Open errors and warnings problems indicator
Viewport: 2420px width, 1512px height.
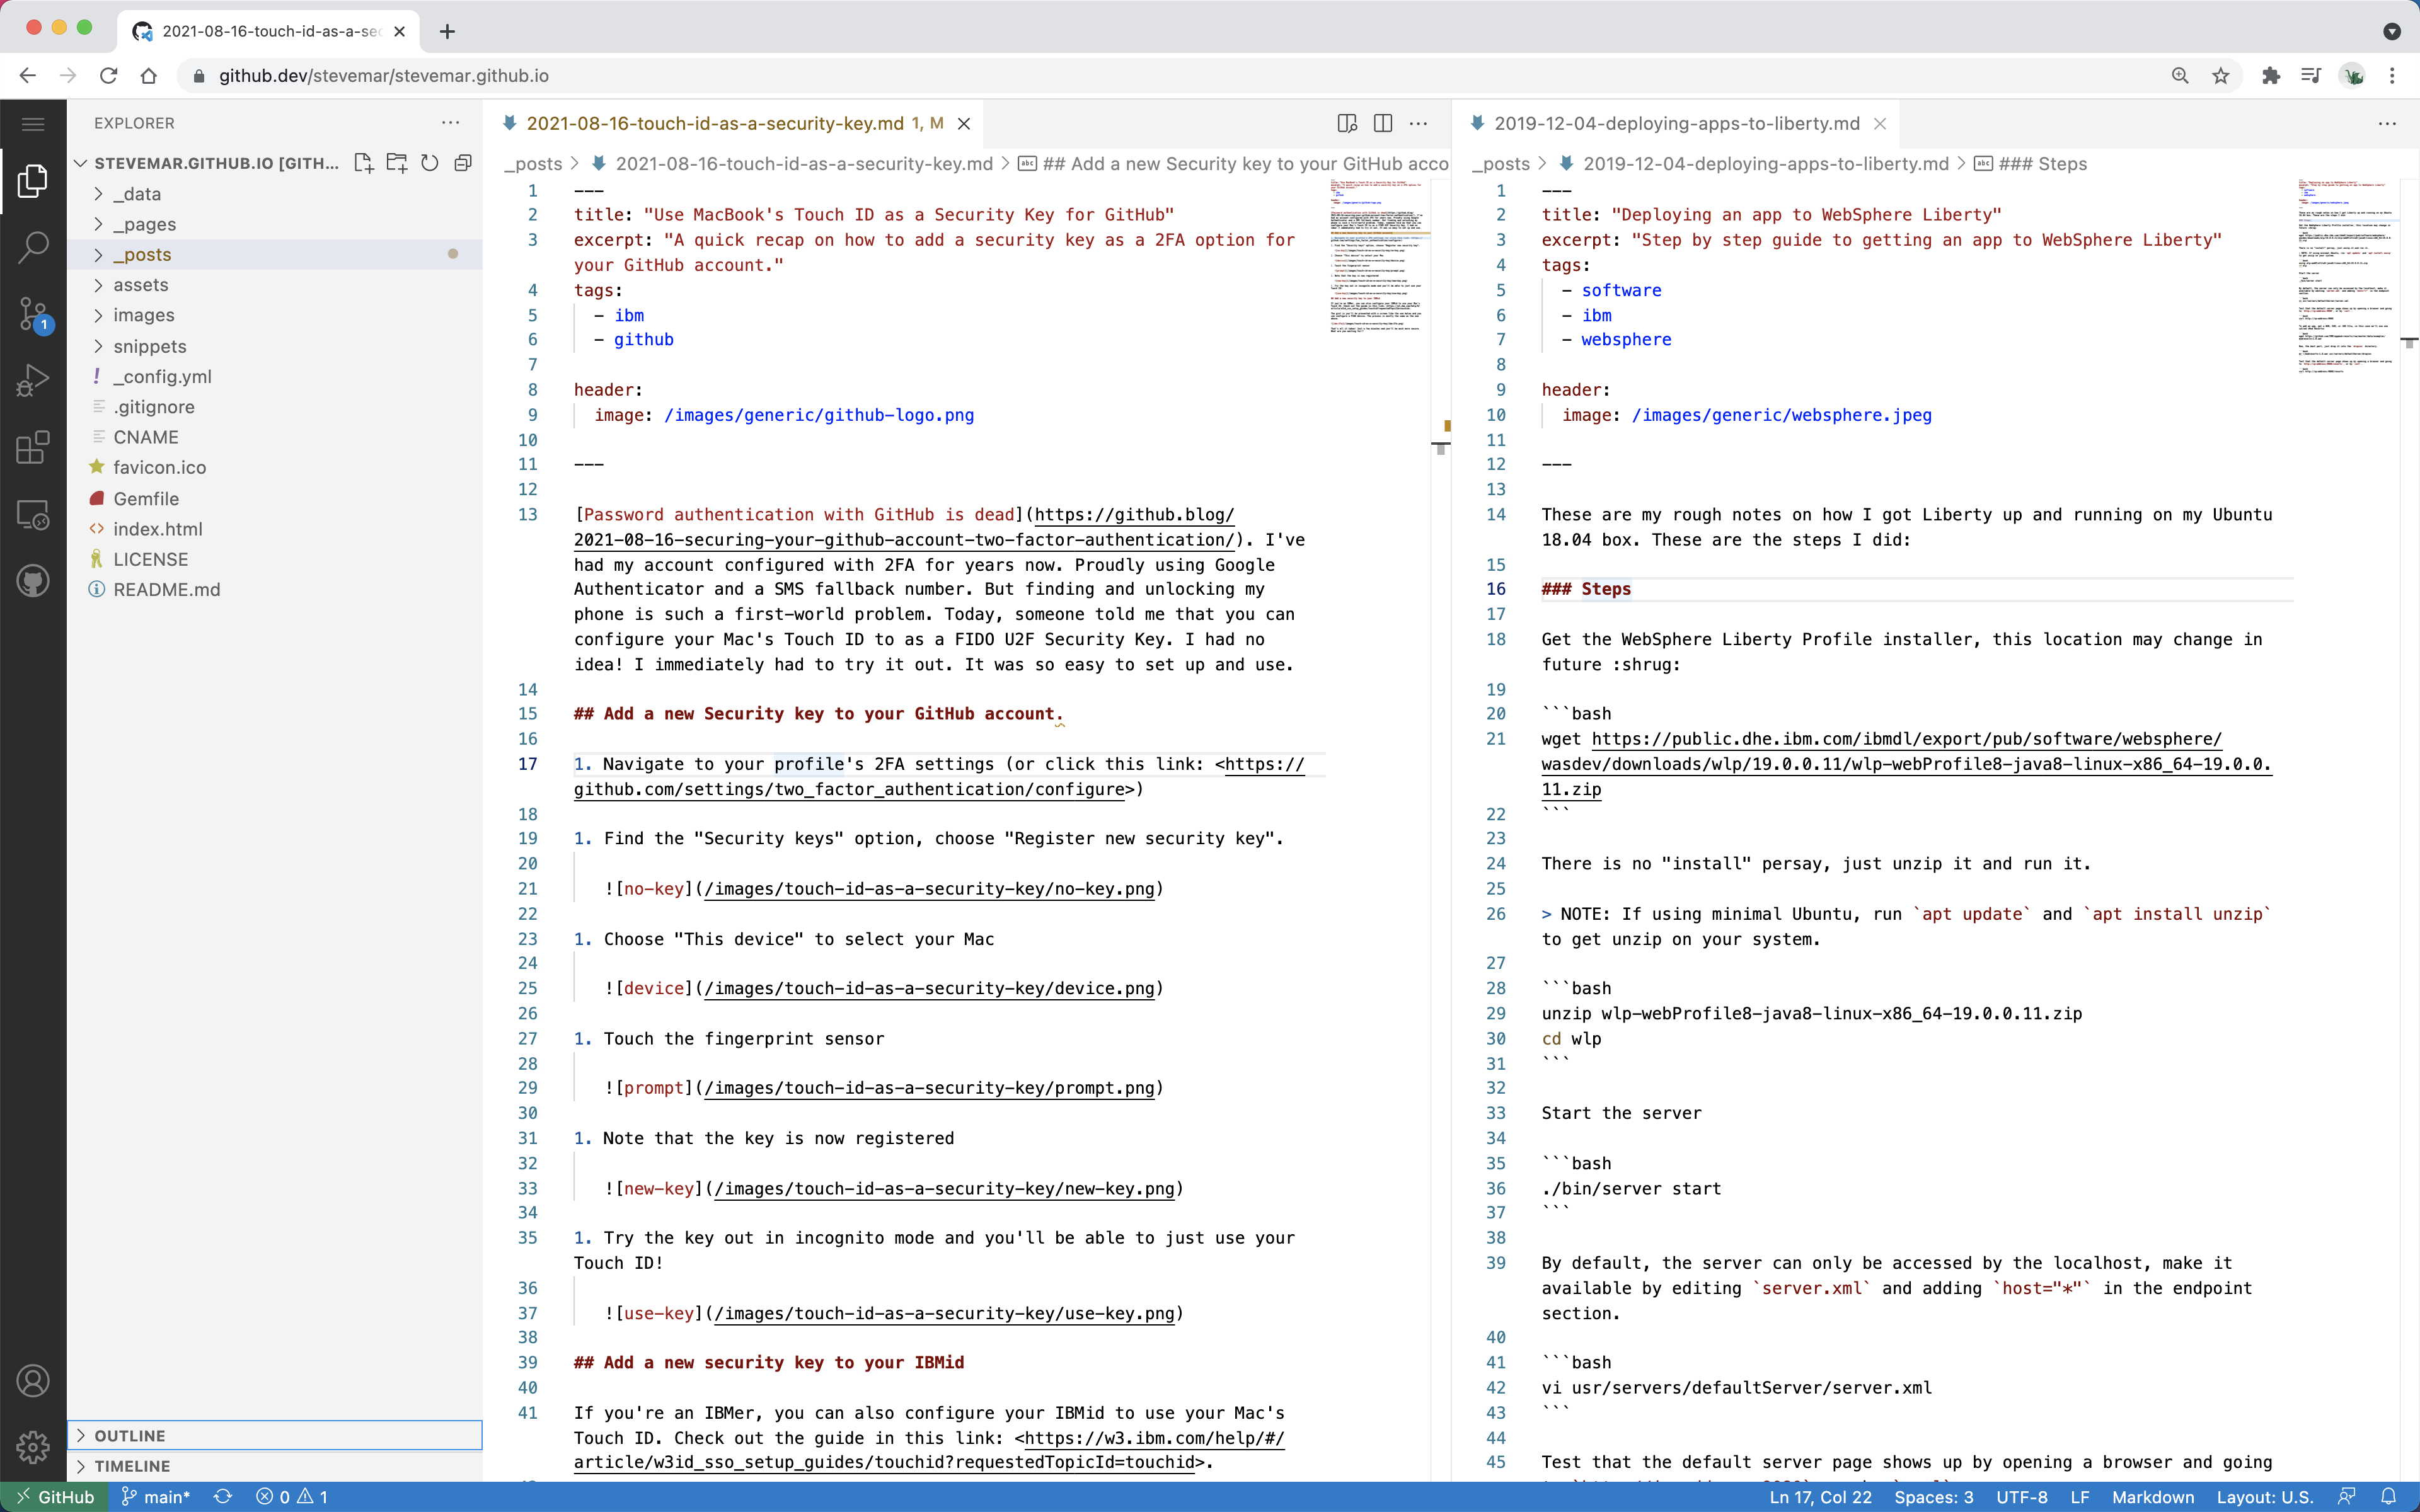pyautogui.click(x=292, y=1497)
